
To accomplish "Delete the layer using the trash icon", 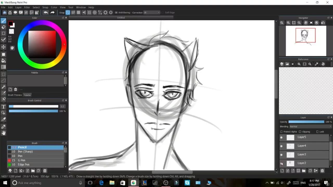I will [322, 171].
